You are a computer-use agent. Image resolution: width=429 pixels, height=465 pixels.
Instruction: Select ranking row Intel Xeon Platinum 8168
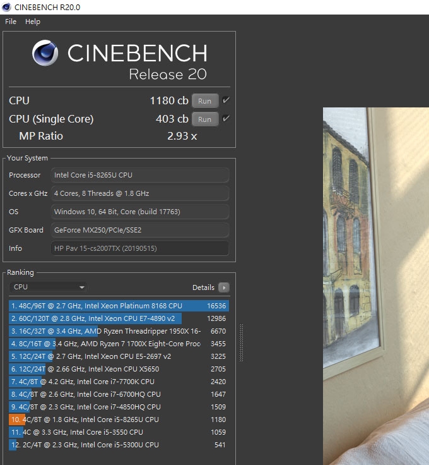tap(119, 306)
